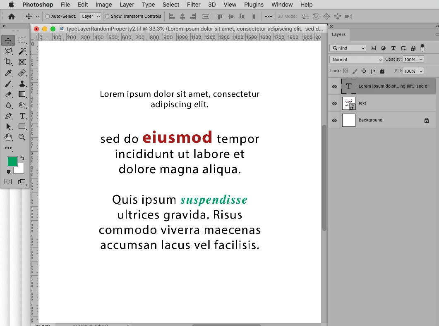Enable Auto-Select checkbox
This screenshot has height=326, width=439.
pos(48,16)
